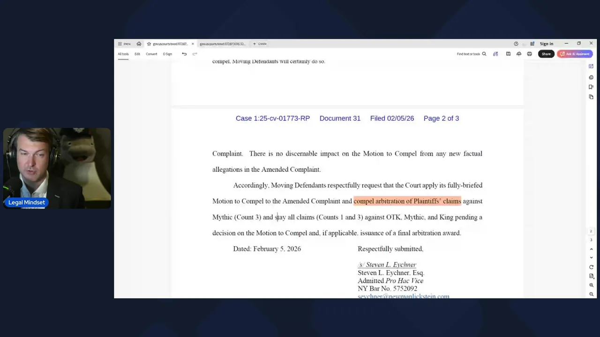Open the Acrobat hamburger Menu
The image size is (600, 337).
pyautogui.click(x=124, y=44)
